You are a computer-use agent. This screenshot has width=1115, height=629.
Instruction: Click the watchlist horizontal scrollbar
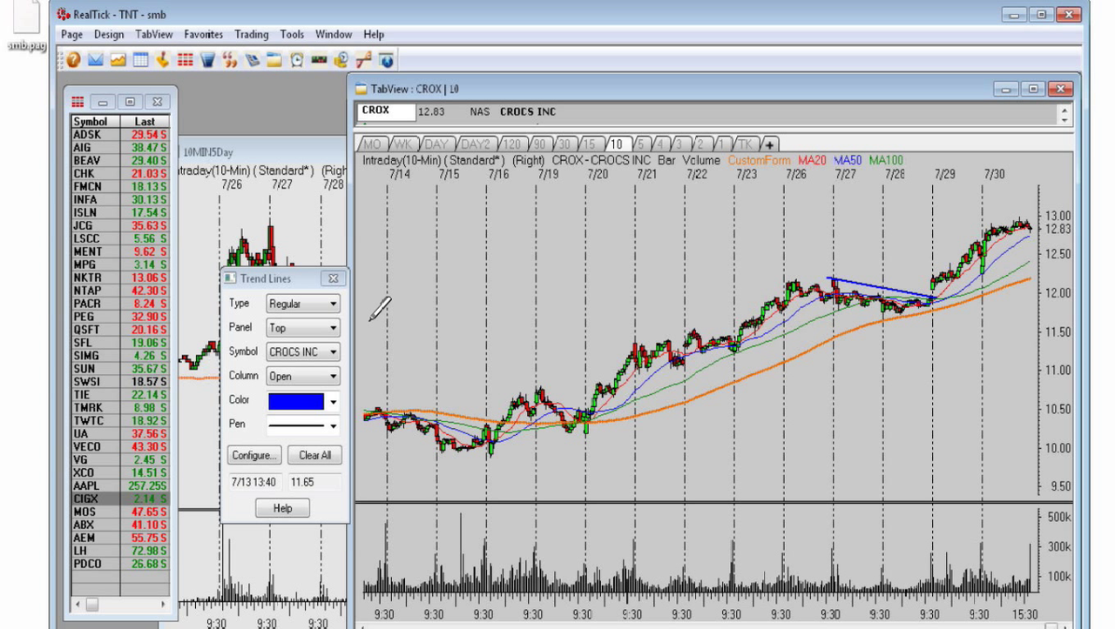[120, 604]
